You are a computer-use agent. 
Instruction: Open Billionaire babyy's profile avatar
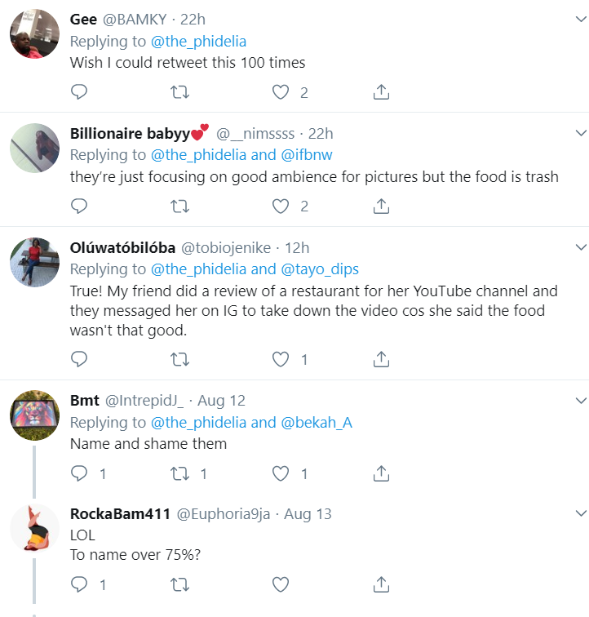34,147
